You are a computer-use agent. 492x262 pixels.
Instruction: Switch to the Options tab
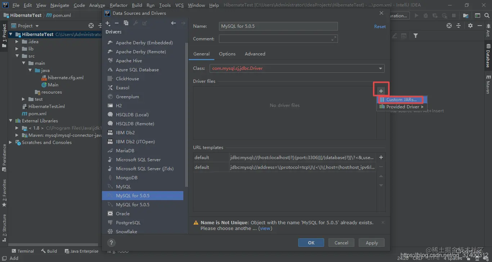(x=227, y=54)
